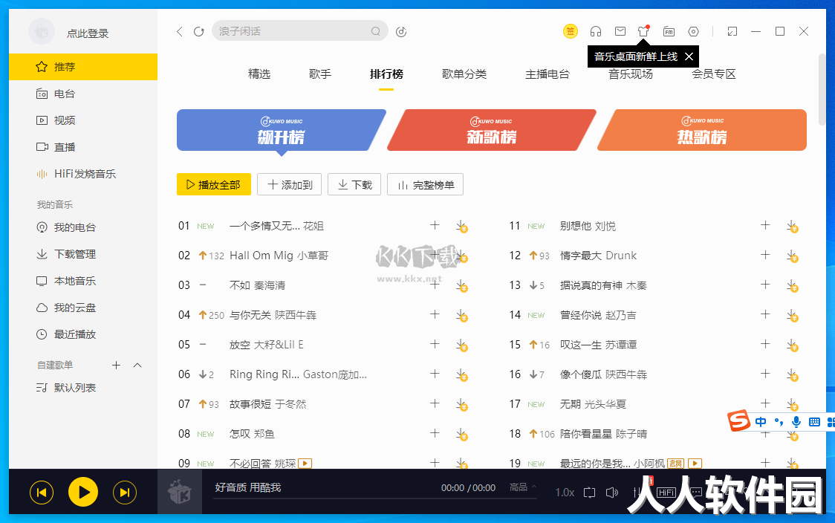Open HiFi发烧音乐 in the sidebar
This screenshot has width=835, height=523.
point(83,174)
